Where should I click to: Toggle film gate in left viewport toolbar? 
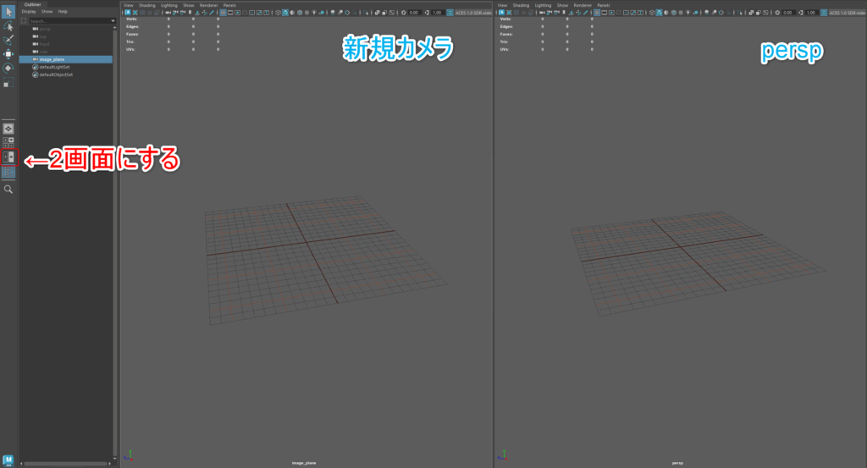pos(230,12)
